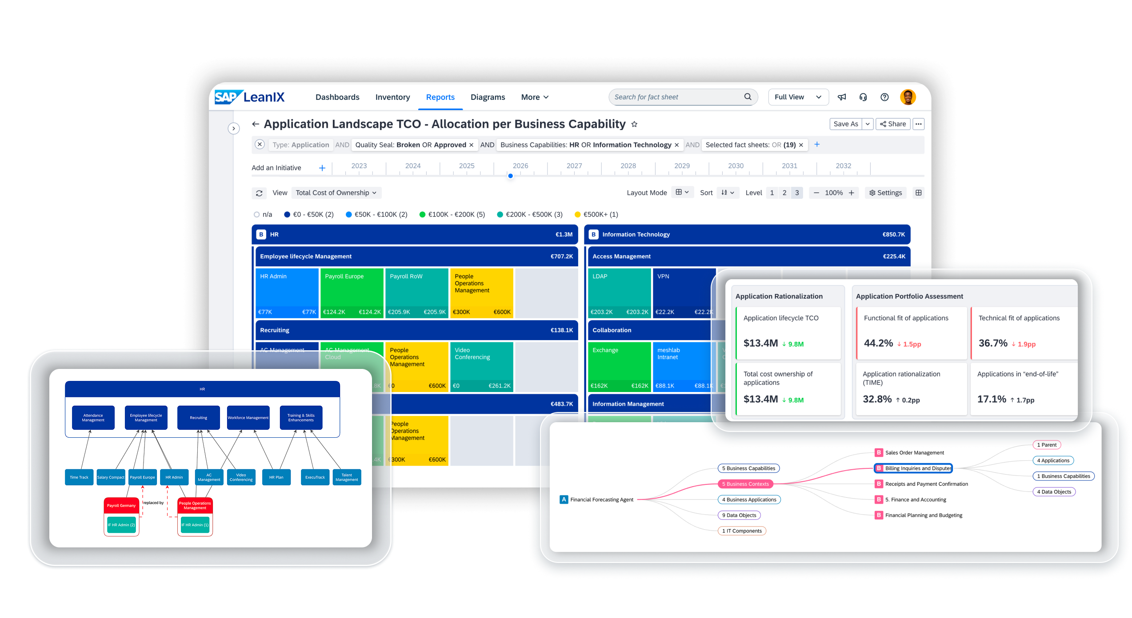Viewport: 1132px width, 618px height.
Task: Click the blue timeline marker at 2026
Action: click(511, 176)
